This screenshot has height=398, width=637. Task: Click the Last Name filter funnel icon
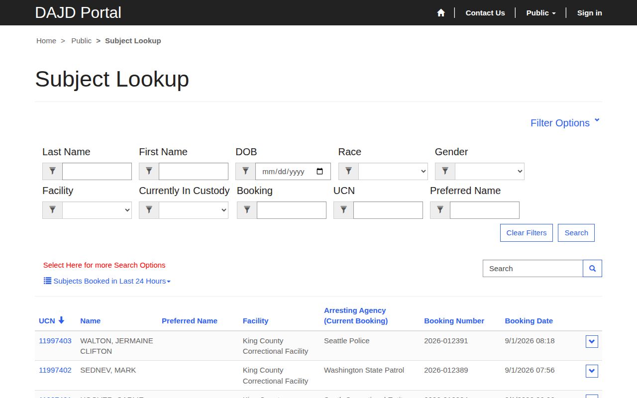52,171
